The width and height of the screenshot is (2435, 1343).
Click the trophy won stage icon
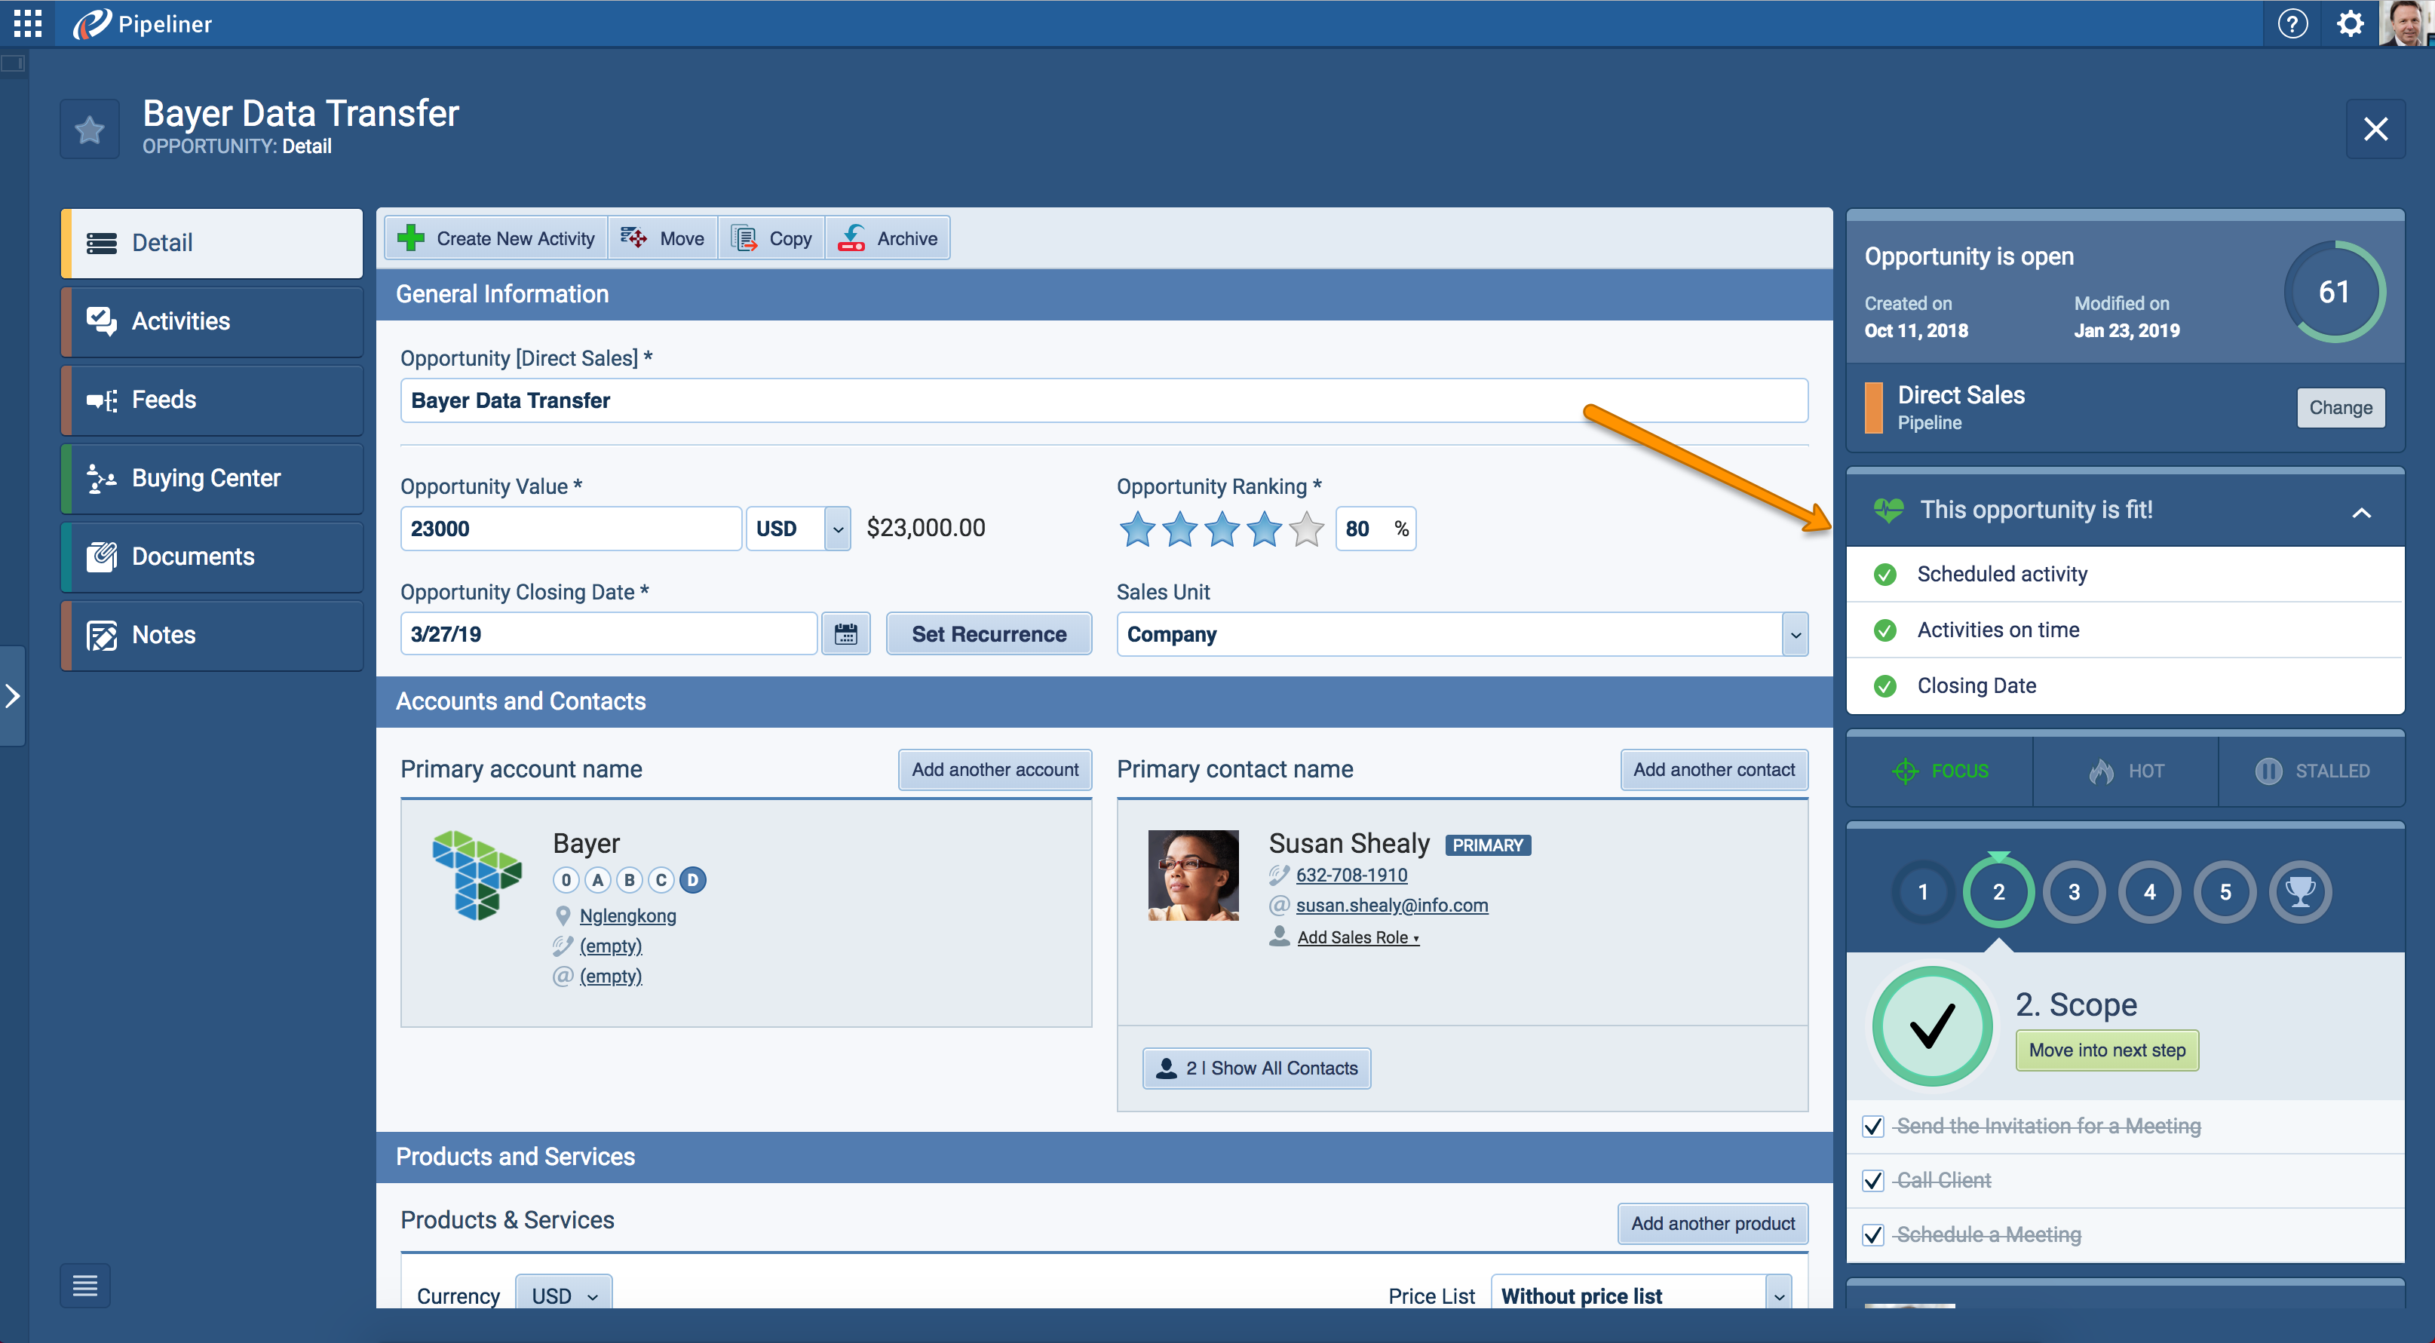coord(2300,891)
